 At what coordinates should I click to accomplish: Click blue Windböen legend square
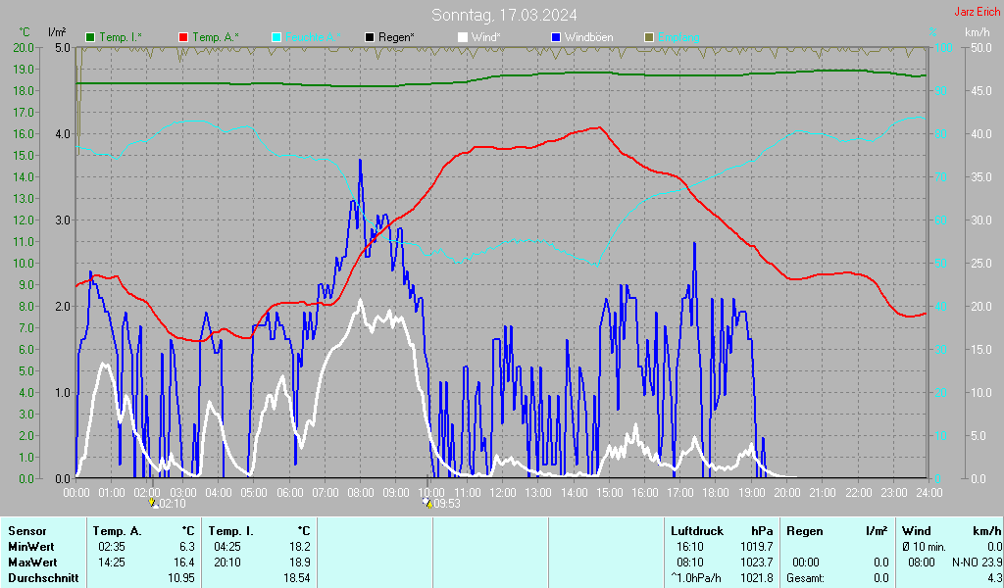(556, 37)
